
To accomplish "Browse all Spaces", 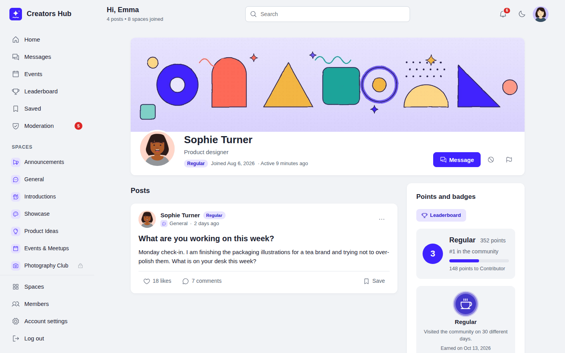I will click(x=47, y=287).
